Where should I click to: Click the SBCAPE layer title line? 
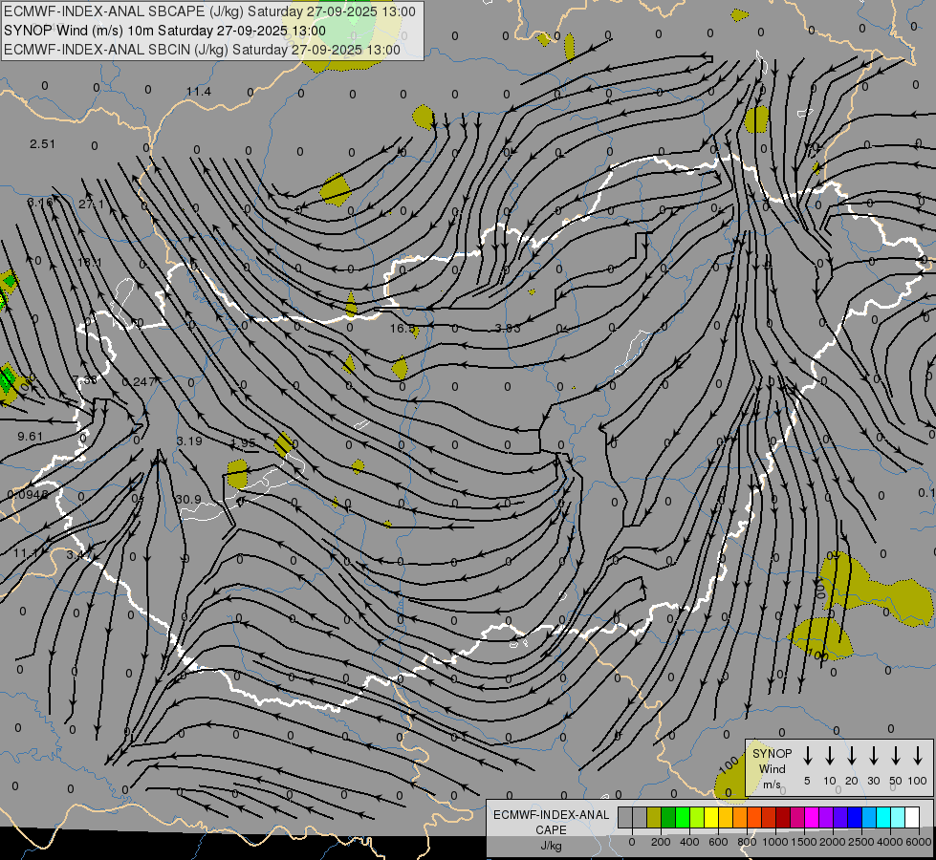pyautogui.click(x=210, y=11)
